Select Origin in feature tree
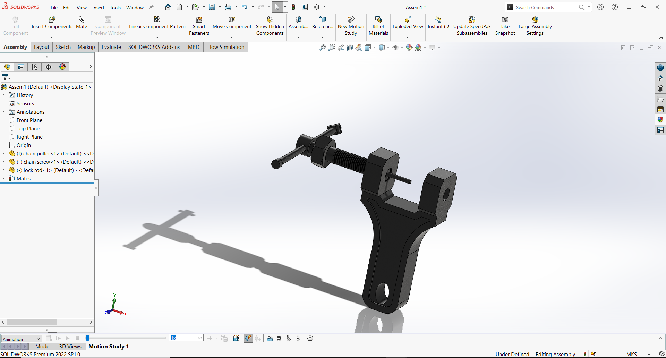This screenshot has width=666, height=358. [24, 145]
